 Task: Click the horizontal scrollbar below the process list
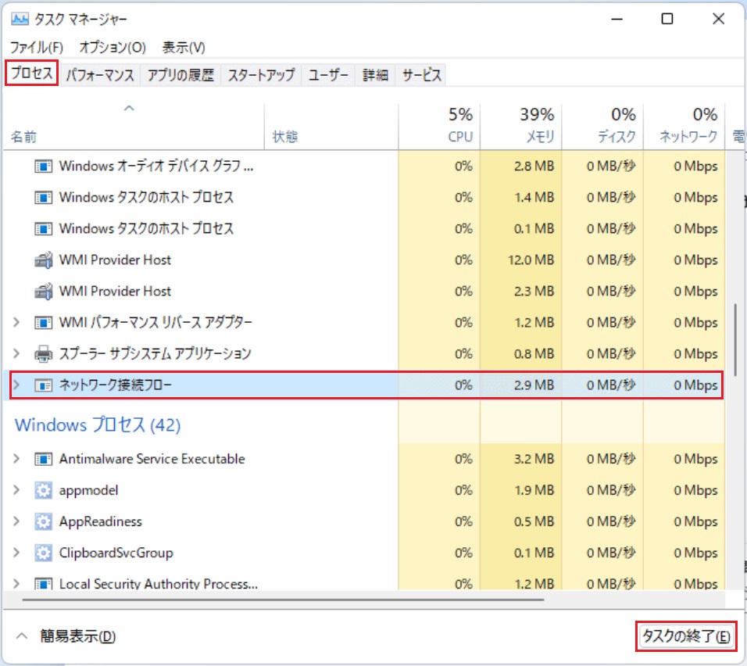[x=283, y=600]
